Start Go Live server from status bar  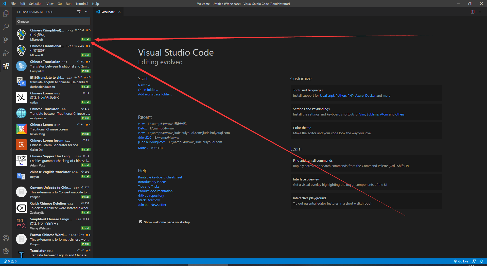pyautogui.click(x=461, y=261)
